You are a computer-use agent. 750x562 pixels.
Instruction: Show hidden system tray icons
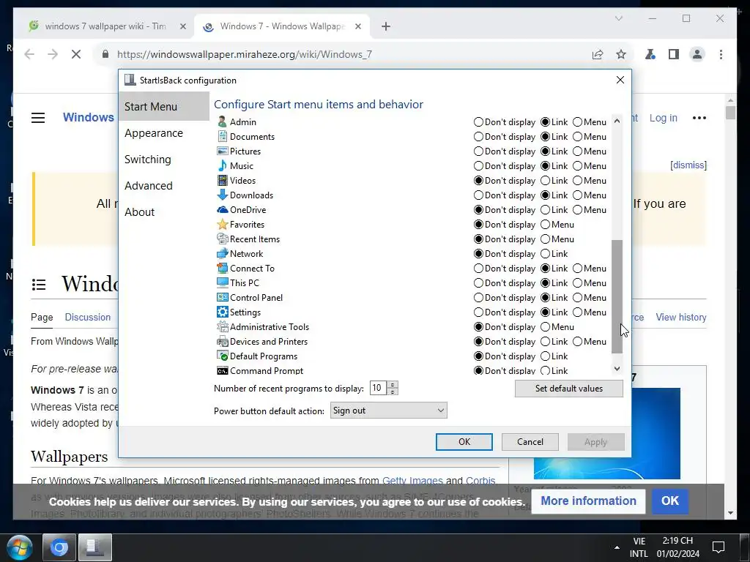click(617, 547)
